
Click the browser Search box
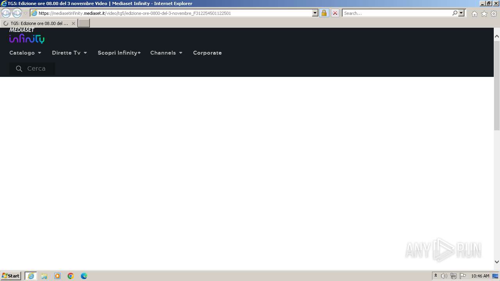396,13
